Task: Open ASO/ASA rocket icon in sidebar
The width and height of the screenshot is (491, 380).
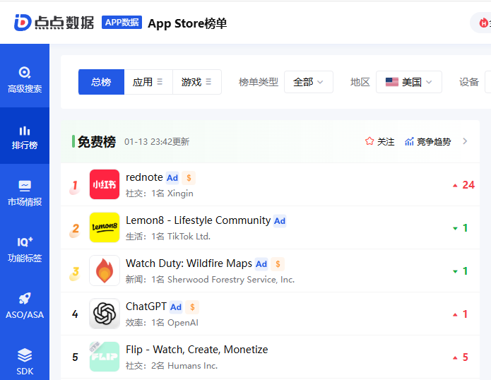Action: tap(25, 306)
